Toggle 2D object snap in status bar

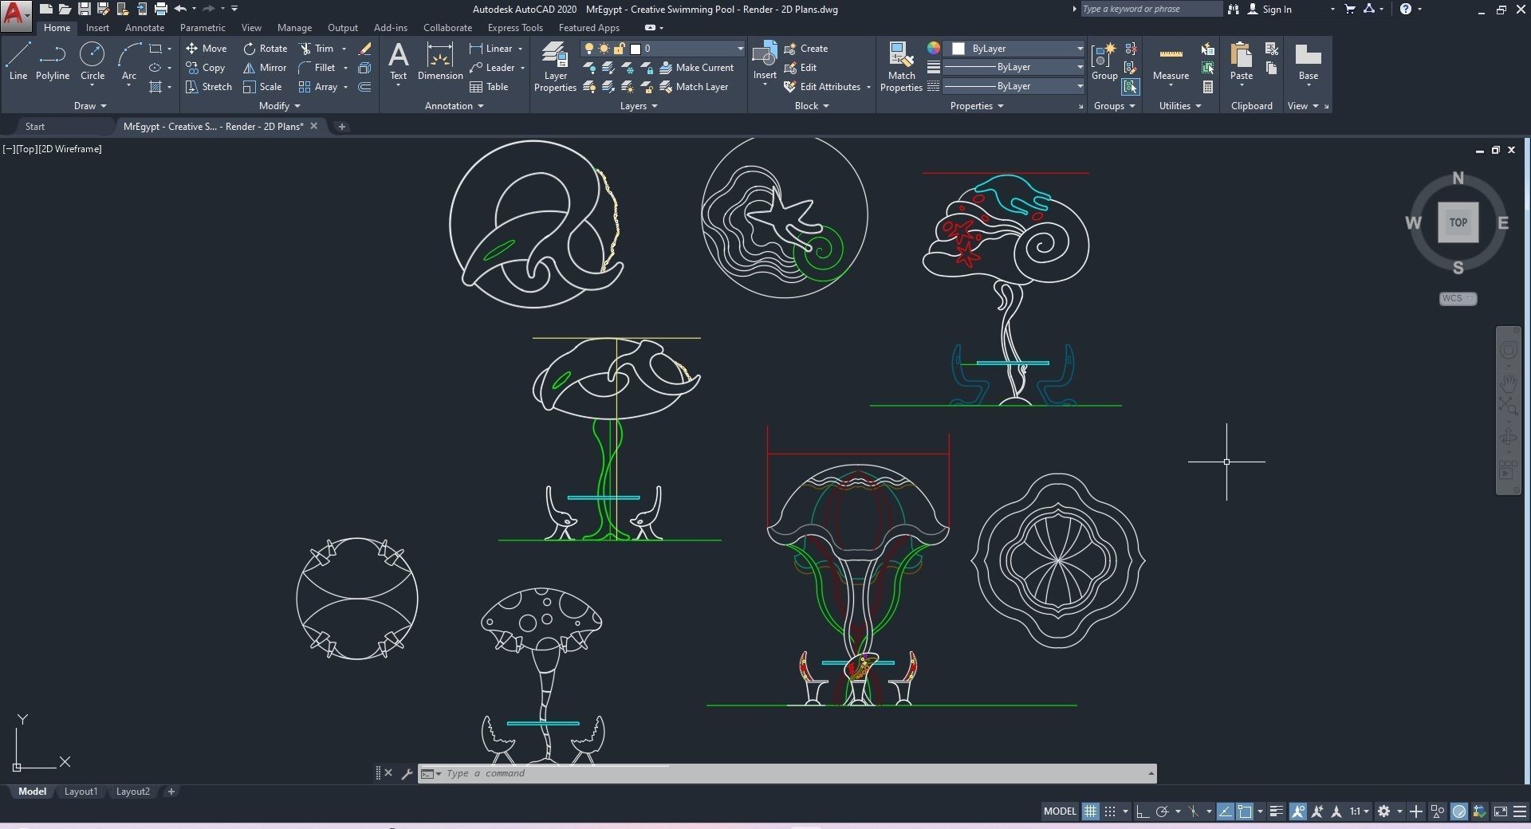click(1244, 811)
